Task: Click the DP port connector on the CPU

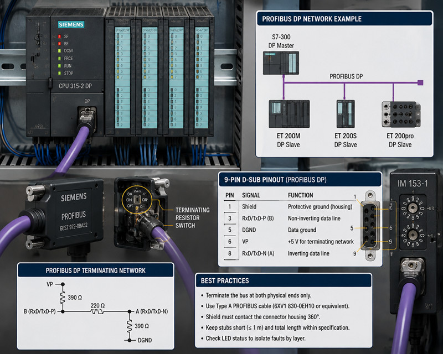Action: 87,117
